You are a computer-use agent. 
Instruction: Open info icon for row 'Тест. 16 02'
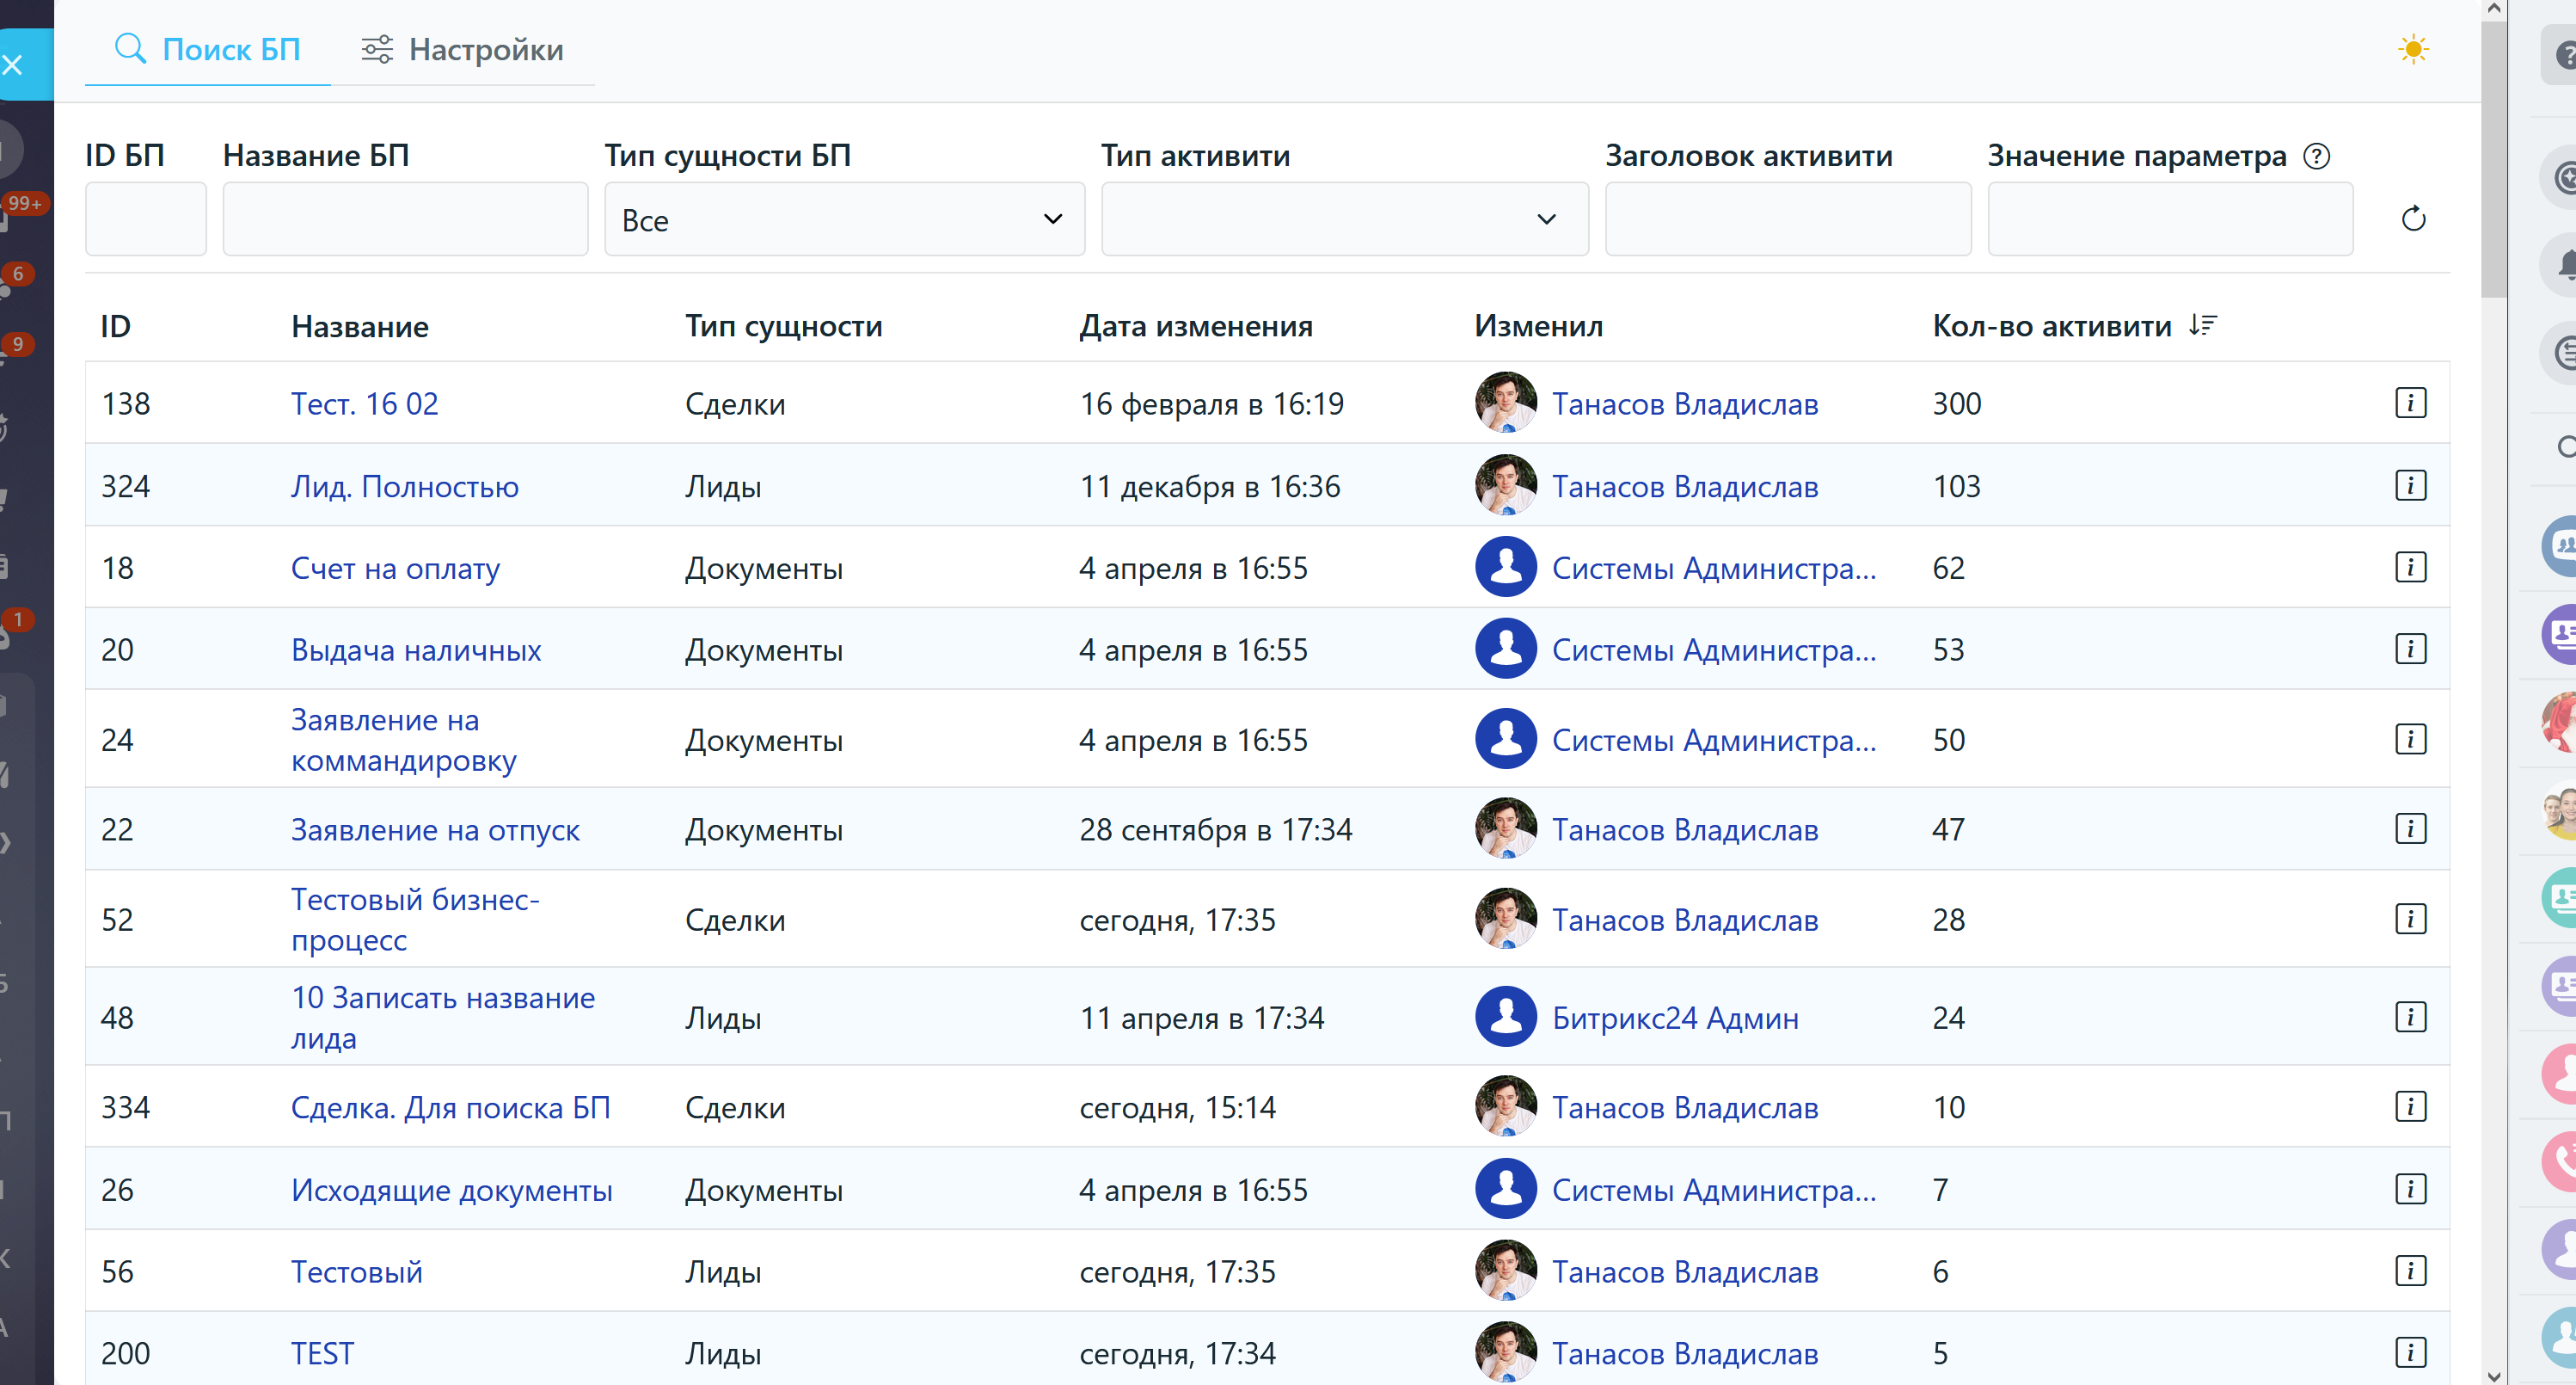(2410, 403)
